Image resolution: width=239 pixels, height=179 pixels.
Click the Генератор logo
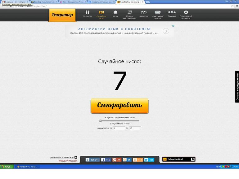62,15
